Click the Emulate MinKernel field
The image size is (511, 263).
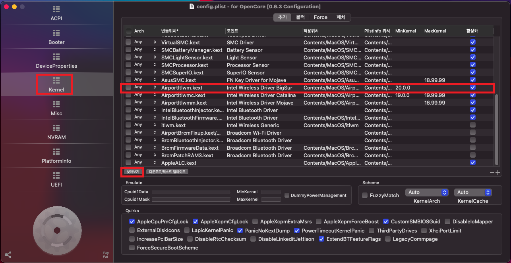tap(271, 192)
